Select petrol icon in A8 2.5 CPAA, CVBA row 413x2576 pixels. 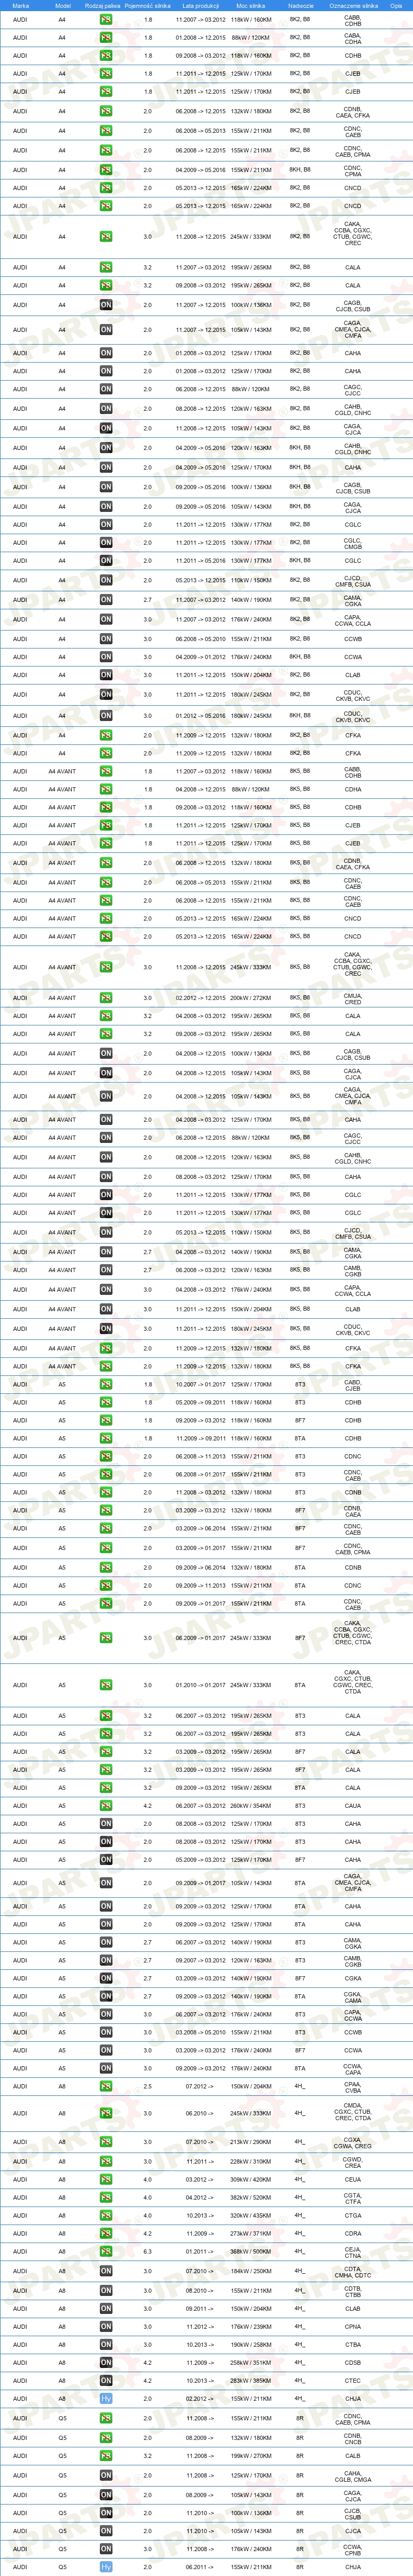(x=106, y=2086)
